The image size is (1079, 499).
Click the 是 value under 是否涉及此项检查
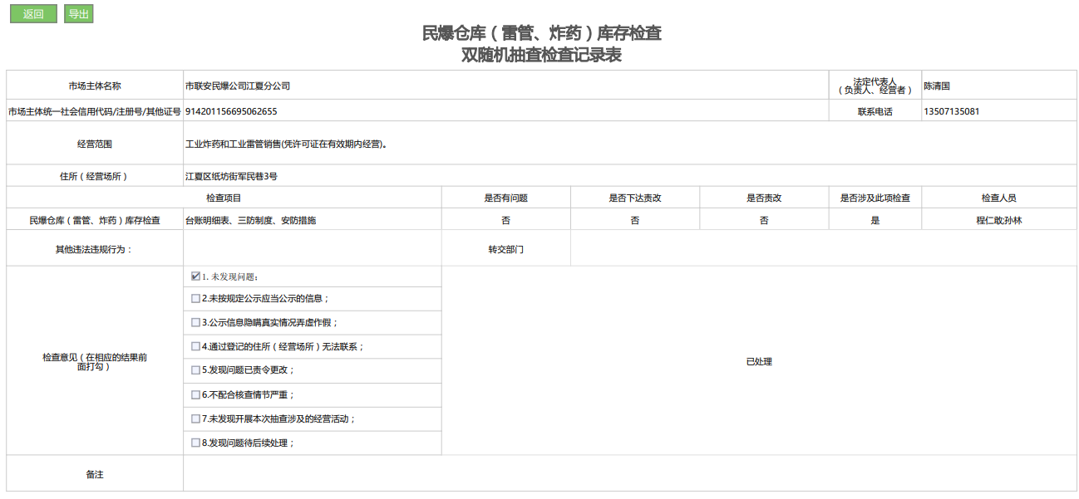point(875,221)
